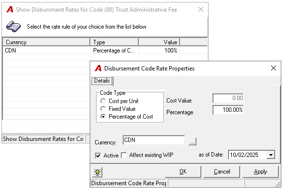
Task: Click the Currency field containing CDN
Action: click(154, 140)
